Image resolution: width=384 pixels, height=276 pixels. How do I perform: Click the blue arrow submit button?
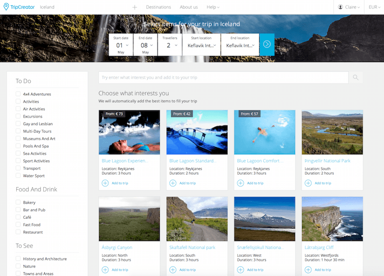[267, 44]
